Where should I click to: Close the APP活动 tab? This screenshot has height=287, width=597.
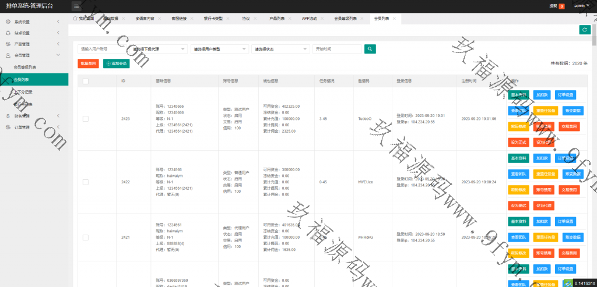click(322, 19)
